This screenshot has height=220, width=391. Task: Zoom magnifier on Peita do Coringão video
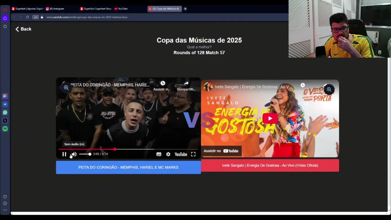[x=66, y=88]
